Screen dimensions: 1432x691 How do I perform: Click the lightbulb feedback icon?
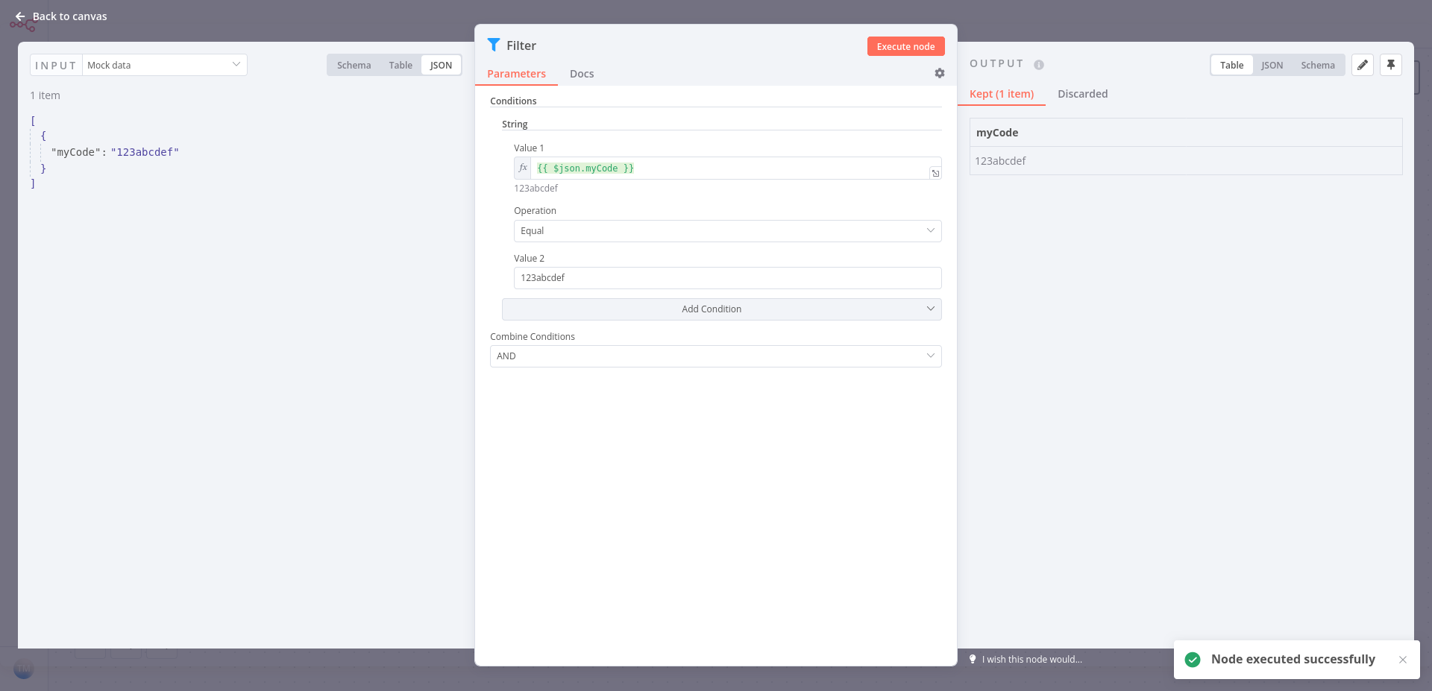click(x=973, y=659)
